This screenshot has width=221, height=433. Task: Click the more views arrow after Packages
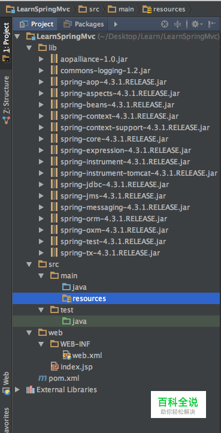click(x=116, y=25)
